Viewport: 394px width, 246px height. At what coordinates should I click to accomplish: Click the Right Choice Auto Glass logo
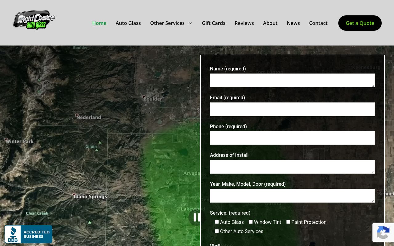coord(34,20)
